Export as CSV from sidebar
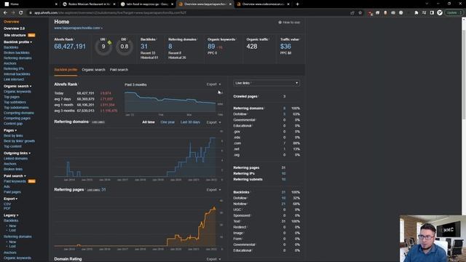 pyautogui.click(x=7, y=205)
